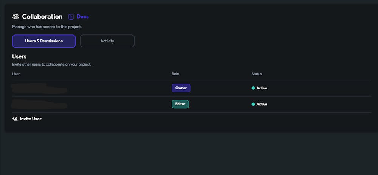
Task: Click the purple Owner role badge
Action: click(181, 88)
